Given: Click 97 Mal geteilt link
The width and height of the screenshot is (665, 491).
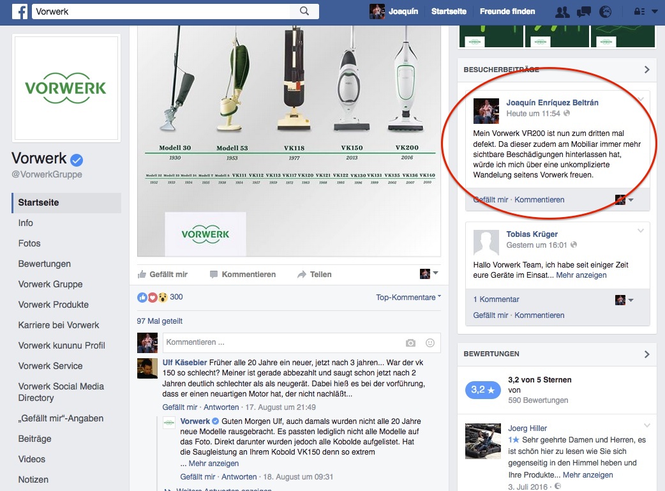Looking at the screenshot, I should [160, 321].
